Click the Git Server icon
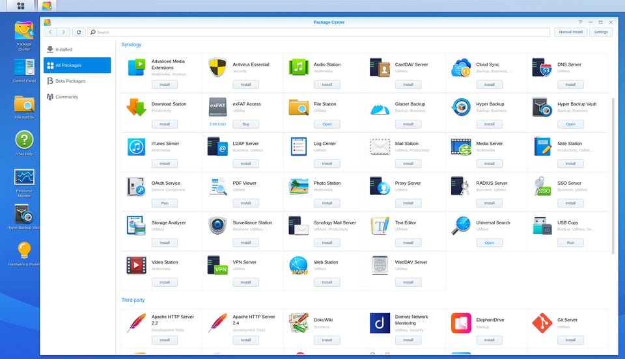 (542, 323)
